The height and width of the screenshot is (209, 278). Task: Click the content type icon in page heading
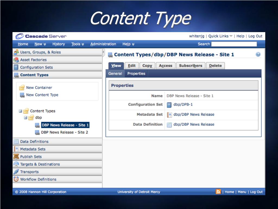tap(110, 55)
